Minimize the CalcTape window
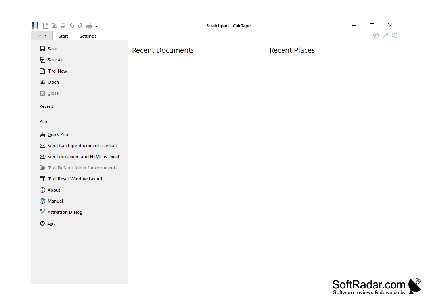 (354, 25)
